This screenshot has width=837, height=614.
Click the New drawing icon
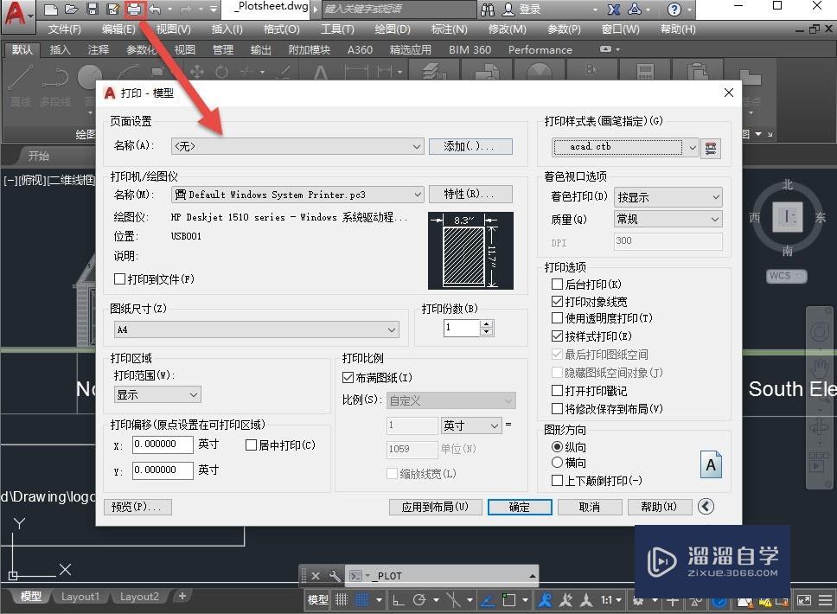50,10
